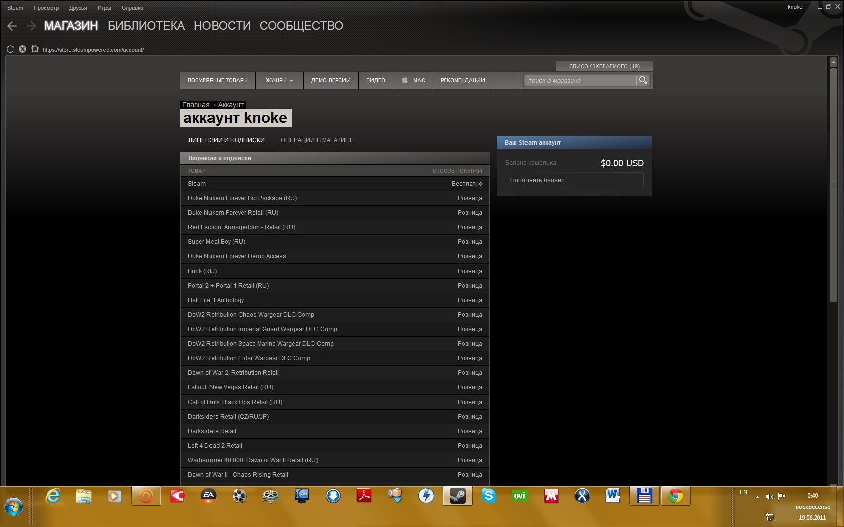This screenshot has width=844, height=527.
Task: Stop page loading with the X icon
Action: click(22, 49)
